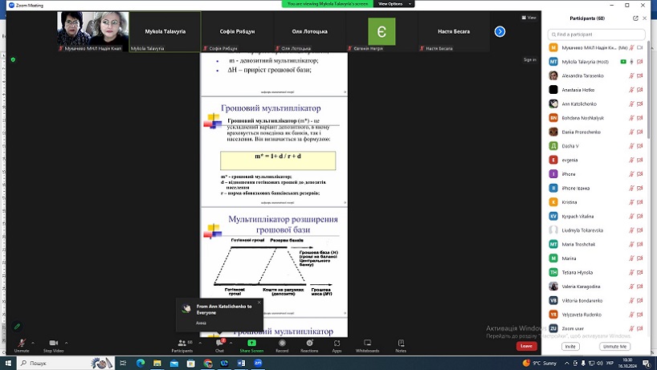Click the Invite button
This screenshot has height=370, width=657.
[x=570, y=347]
